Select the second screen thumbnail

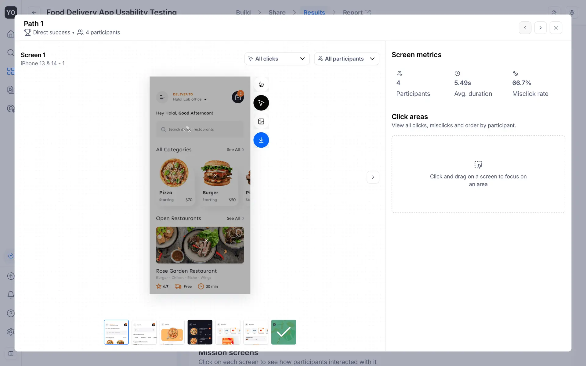[144, 332]
